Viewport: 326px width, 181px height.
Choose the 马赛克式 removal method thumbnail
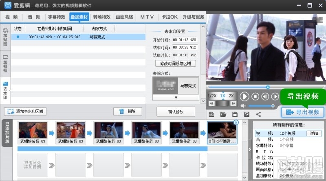click(176, 86)
